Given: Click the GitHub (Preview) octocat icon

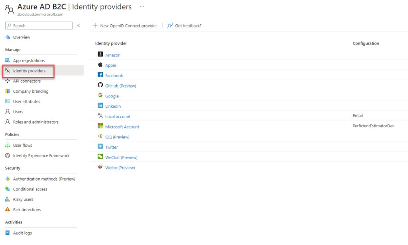Looking at the screenshot, I should (x=100, y=86).
